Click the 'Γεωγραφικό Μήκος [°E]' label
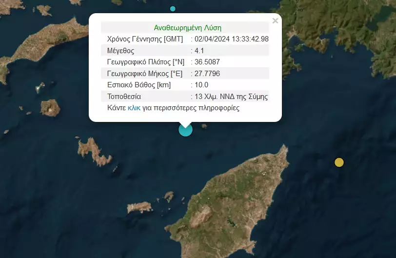Viewport: 396px width, 258px height. (x=145, y=74)
